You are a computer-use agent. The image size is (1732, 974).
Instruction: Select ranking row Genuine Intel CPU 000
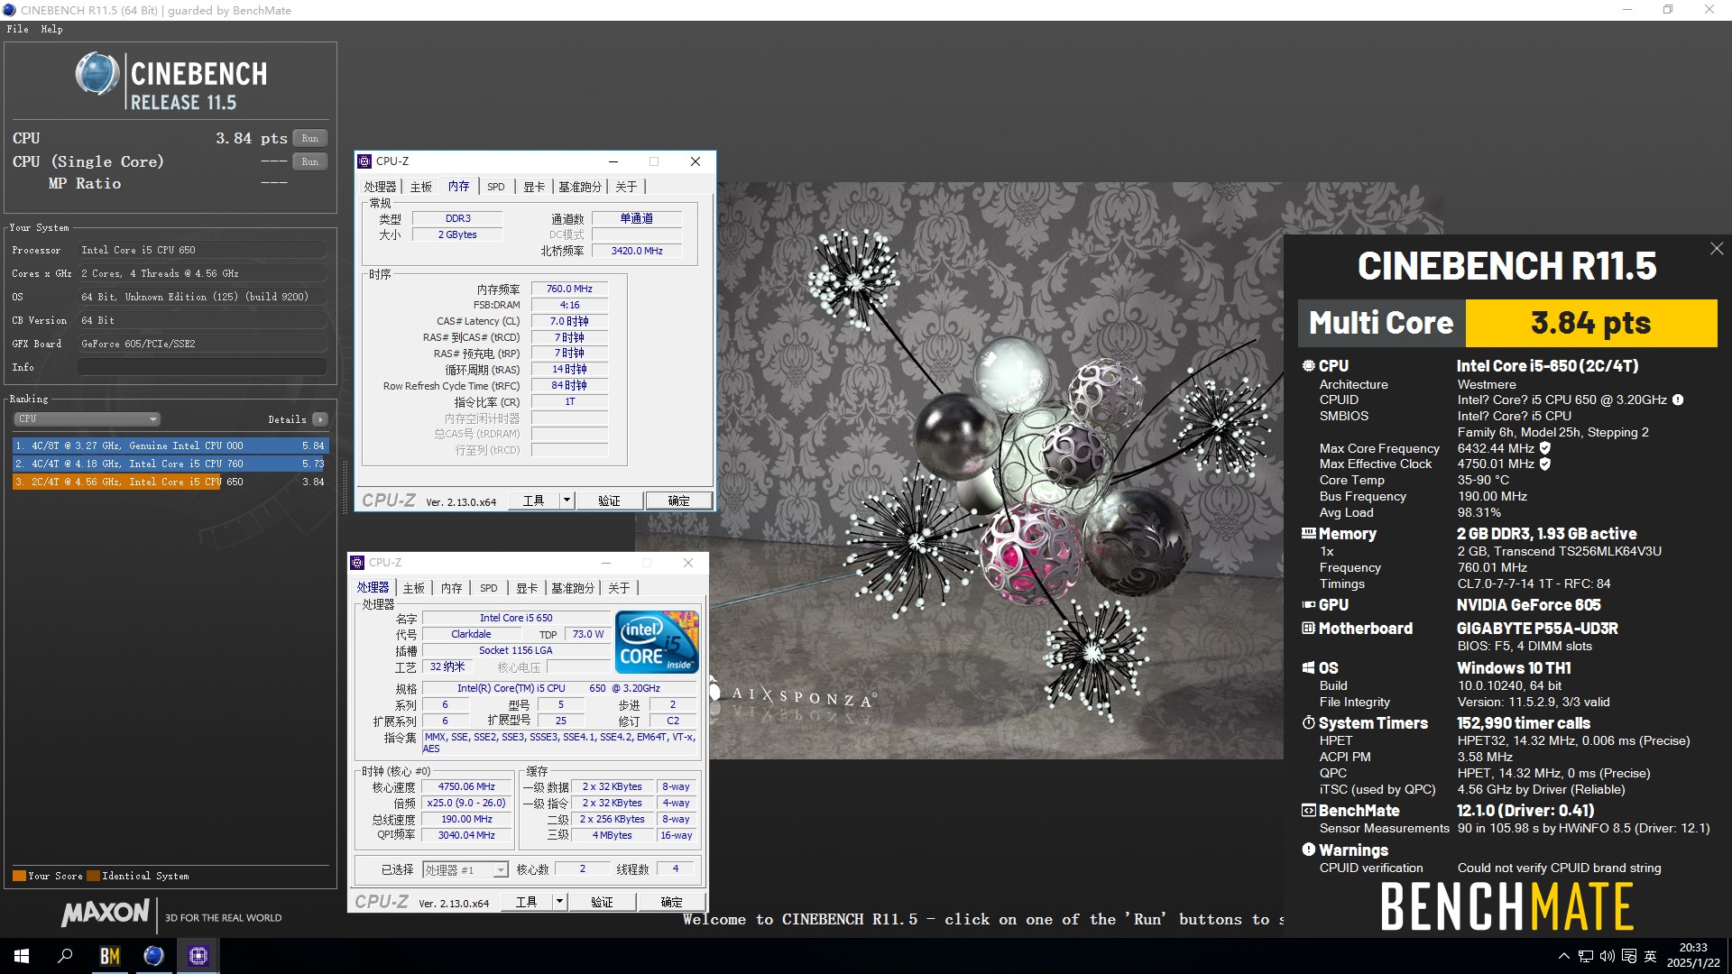(170, 446)
